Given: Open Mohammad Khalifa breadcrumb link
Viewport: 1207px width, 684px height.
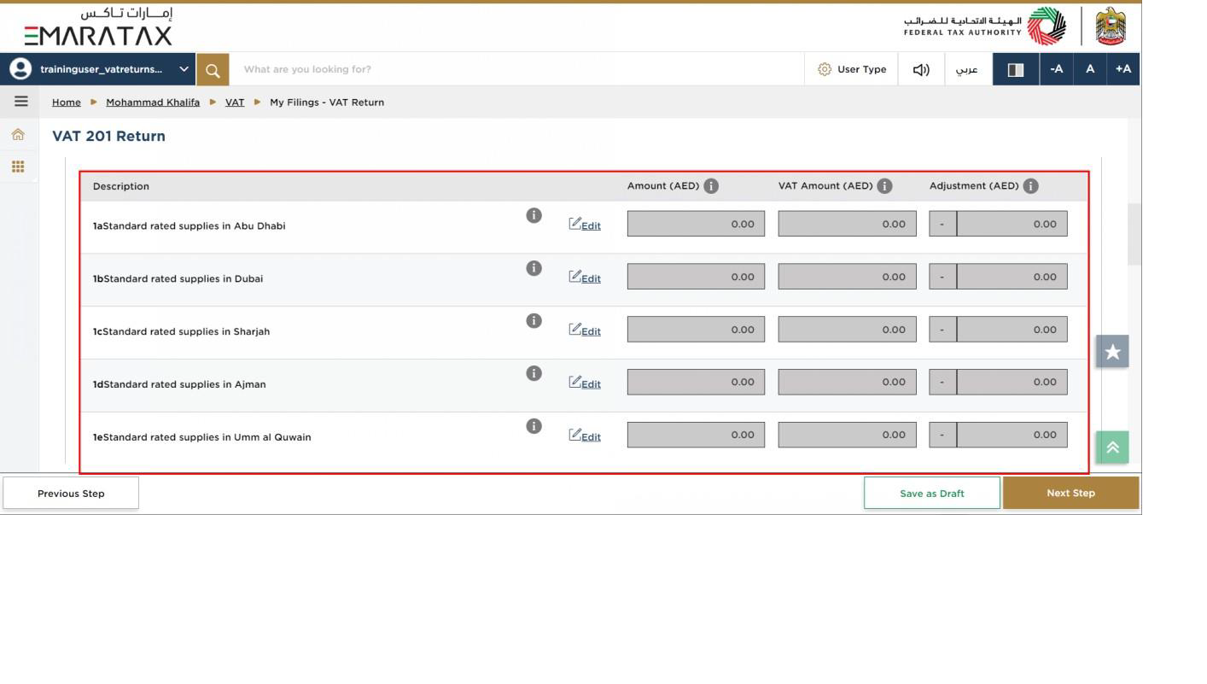Looking at the screenshot, I should coord(153,102).
